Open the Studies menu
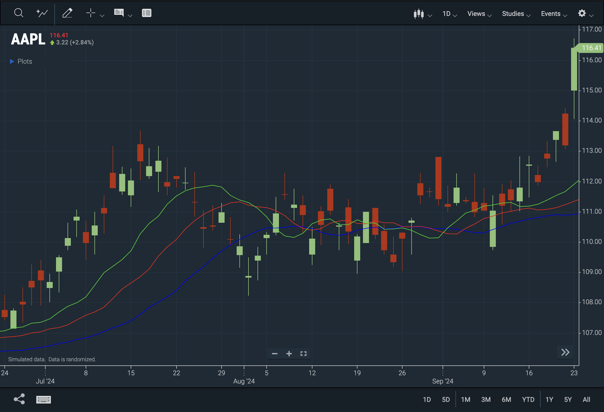The image size is (604, 412). point(516,14)
